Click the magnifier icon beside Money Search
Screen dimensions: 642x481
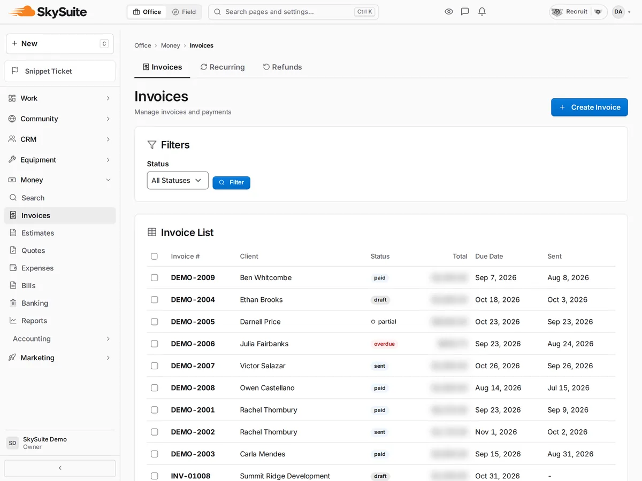pos(13,198)
